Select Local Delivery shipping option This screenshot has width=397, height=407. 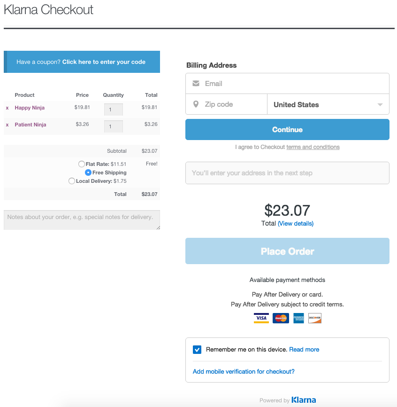tap(72, 181)
